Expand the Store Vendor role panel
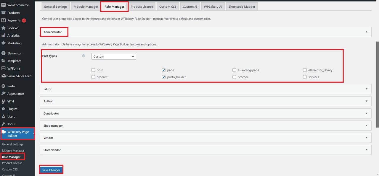This screenshot has height=176, width=379. tap(205, 150)
